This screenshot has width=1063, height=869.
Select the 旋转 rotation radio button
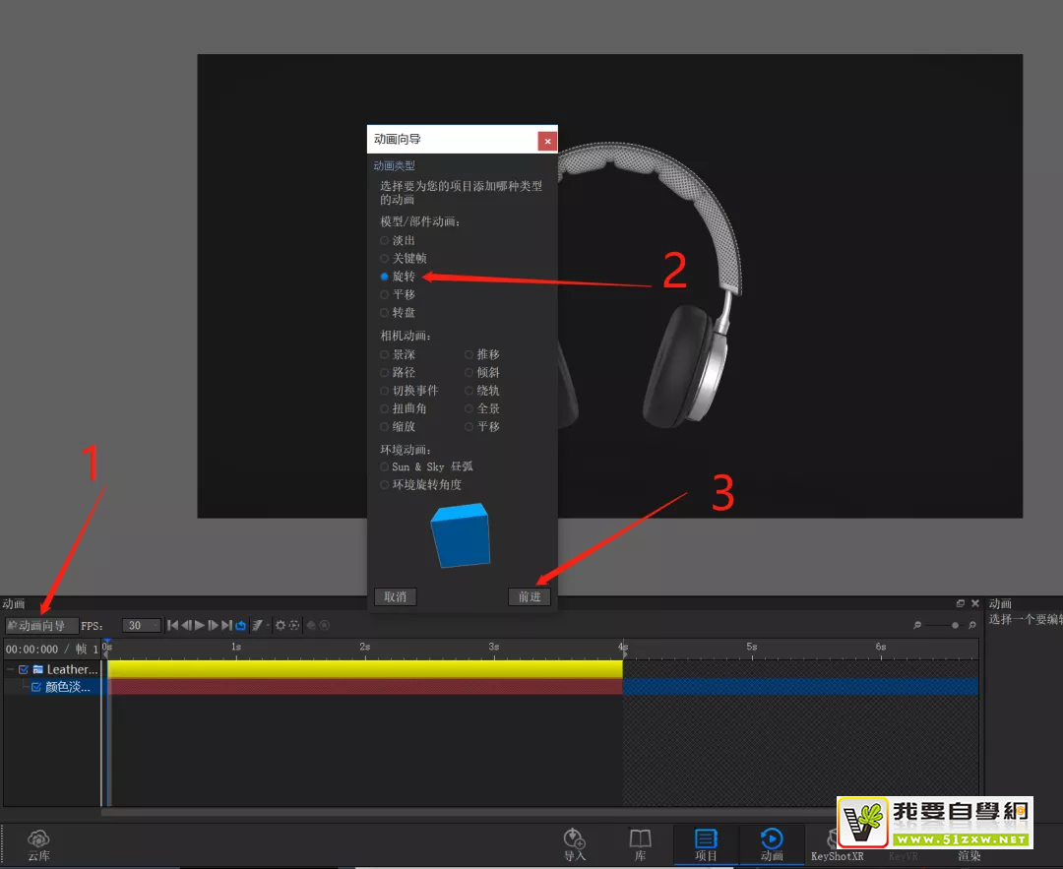tap(385, 277)
